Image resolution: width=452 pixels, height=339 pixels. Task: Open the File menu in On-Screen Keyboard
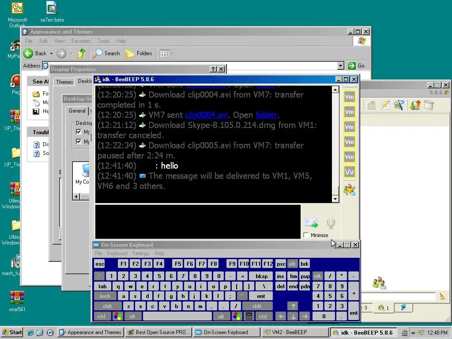point(98,253)
